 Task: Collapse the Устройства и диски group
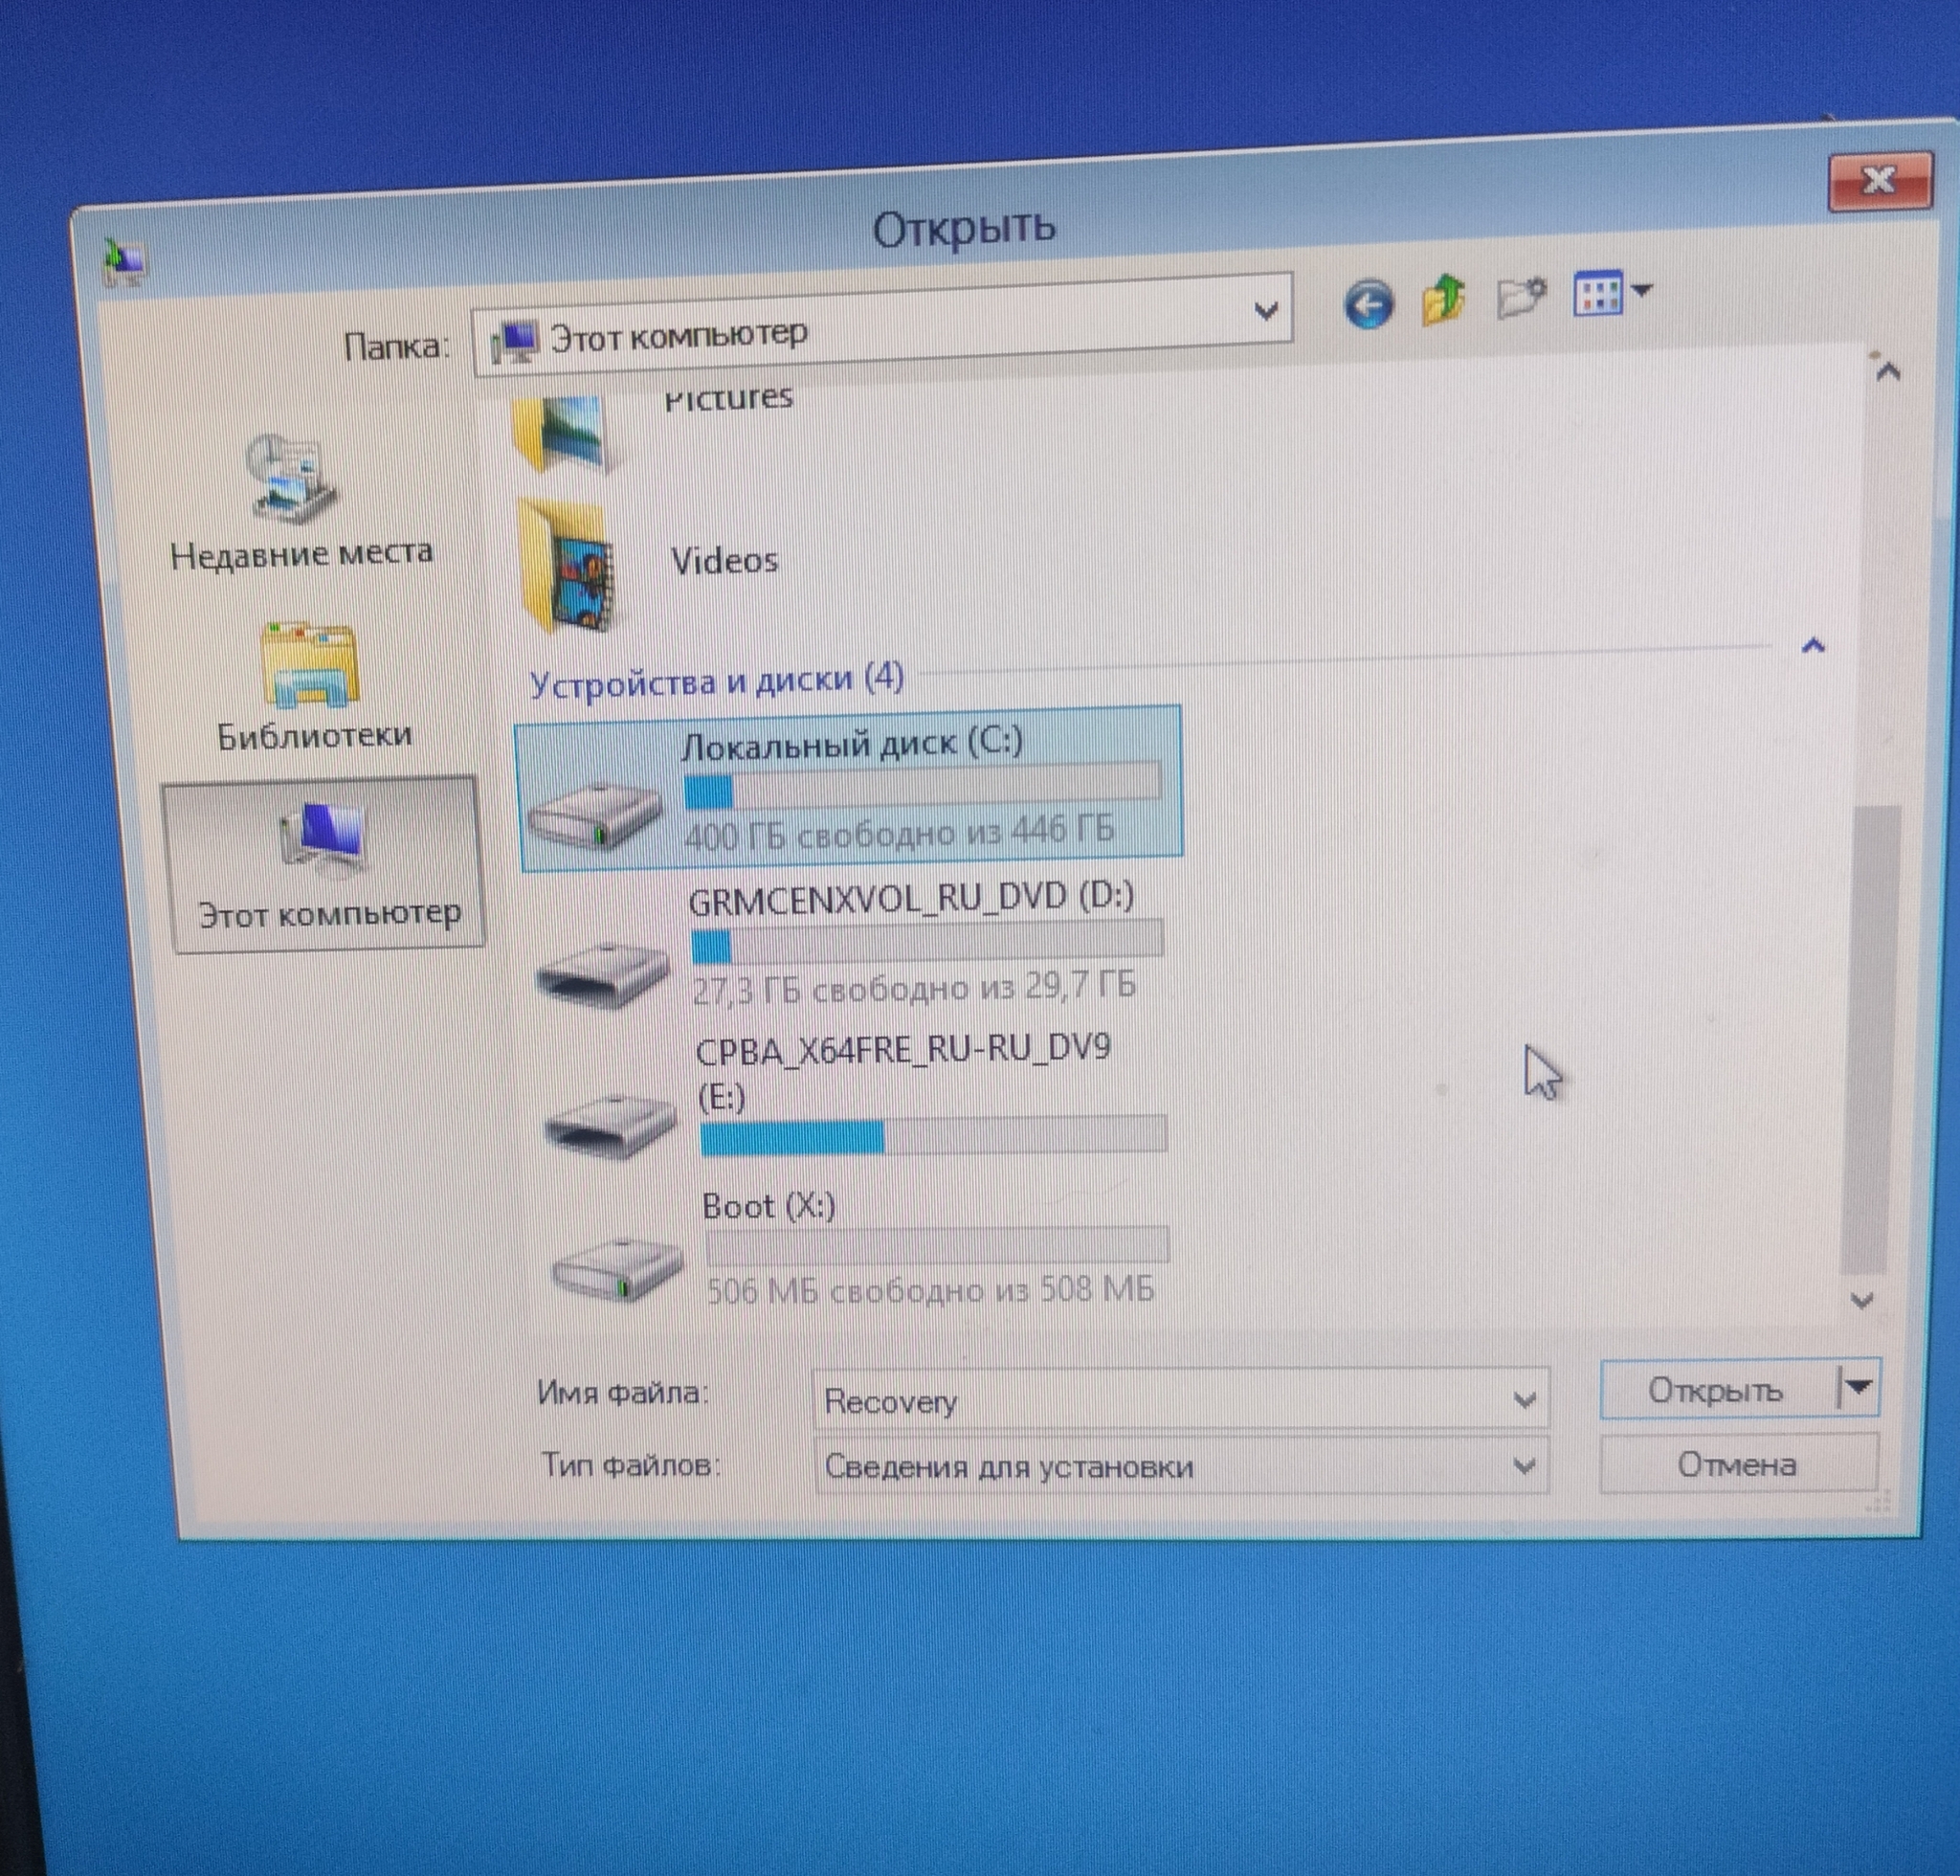1812,646
